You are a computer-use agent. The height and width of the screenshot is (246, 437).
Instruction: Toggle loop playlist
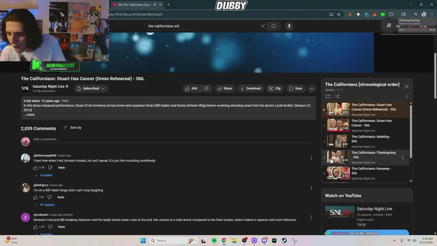(328, 96)
